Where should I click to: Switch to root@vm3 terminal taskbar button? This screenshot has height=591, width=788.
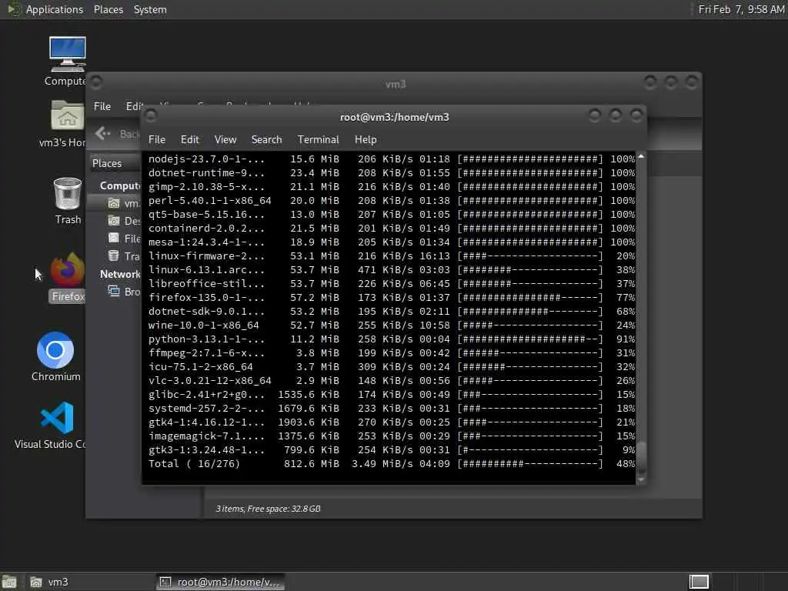click(x=220, y=582)
